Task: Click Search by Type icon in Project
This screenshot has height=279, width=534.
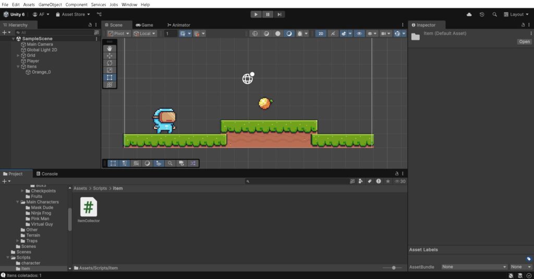Action: point(361,181)
